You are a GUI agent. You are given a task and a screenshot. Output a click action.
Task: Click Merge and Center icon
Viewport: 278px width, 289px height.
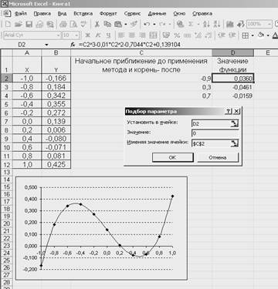pos(153,35)
